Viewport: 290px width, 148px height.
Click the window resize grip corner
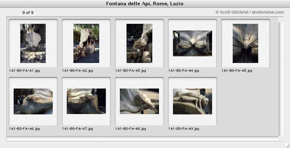[x=287, y=145]
